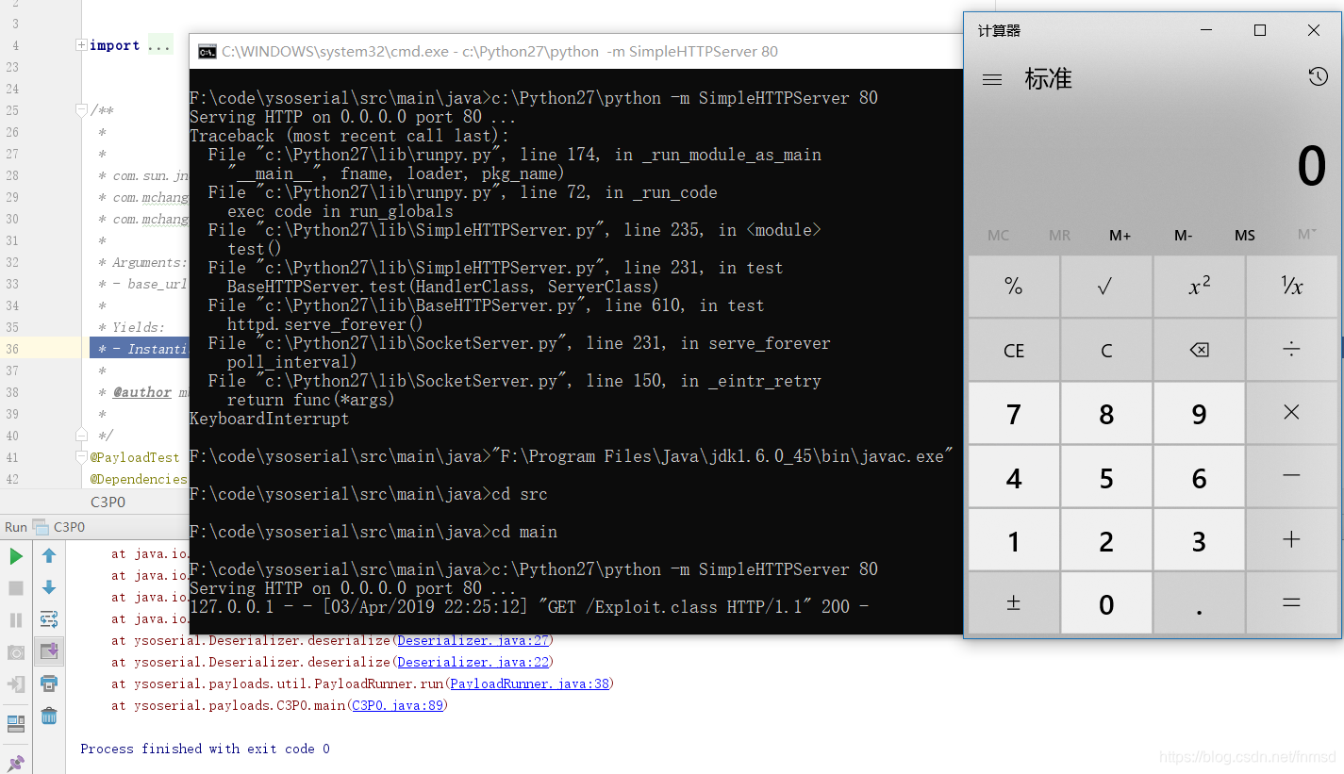1344x774 pixels.
Task: Collapse the fold marker at line 41
Action: coord(81,457)
